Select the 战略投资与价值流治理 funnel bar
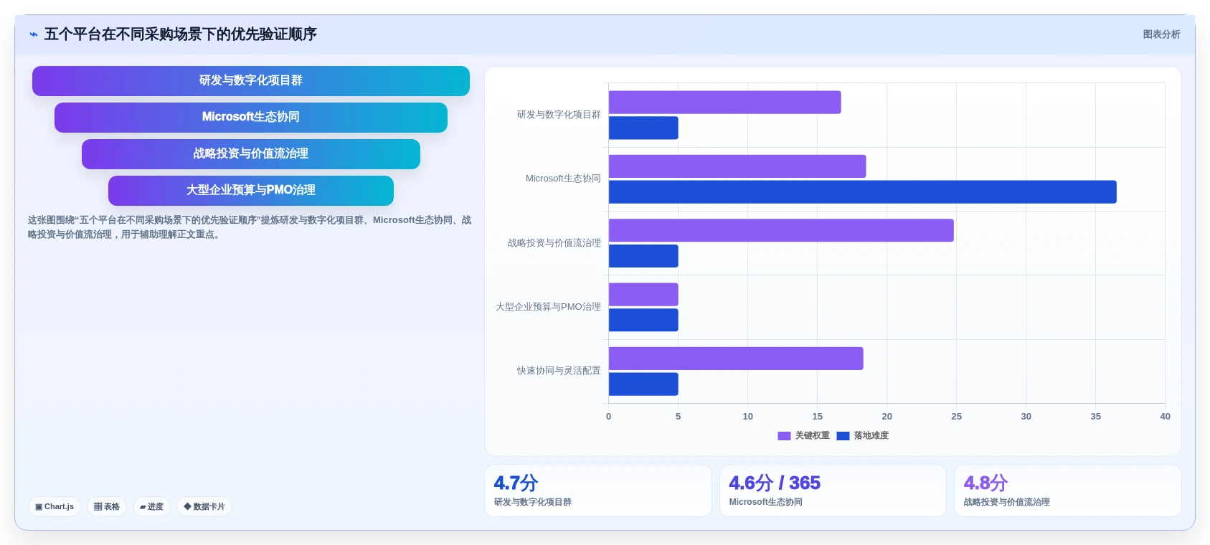The width and height of the screenshot is (1210, 545). (251, 154)
